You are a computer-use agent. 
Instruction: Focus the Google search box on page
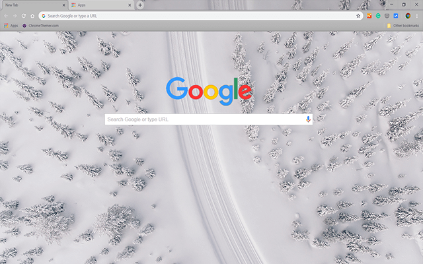coord(209,119)
